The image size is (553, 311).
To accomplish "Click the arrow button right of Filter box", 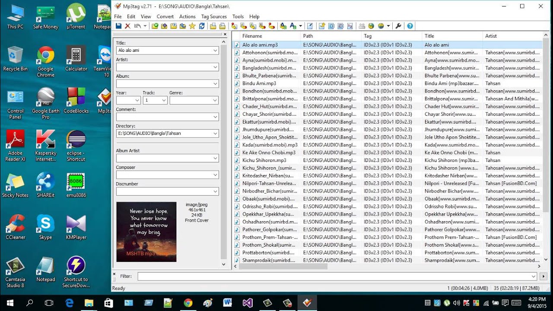I will (x=544, y=276).
